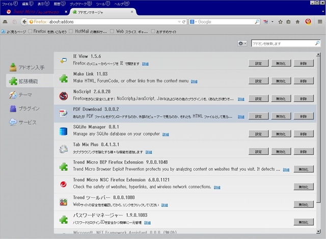326x239 pixels.
Task: Select サービス category in sidebar
Action: (x=30, y=122)
